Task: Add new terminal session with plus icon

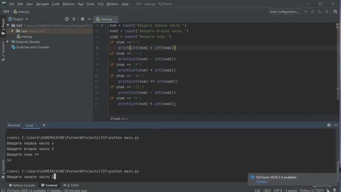Action: point(44,125)
